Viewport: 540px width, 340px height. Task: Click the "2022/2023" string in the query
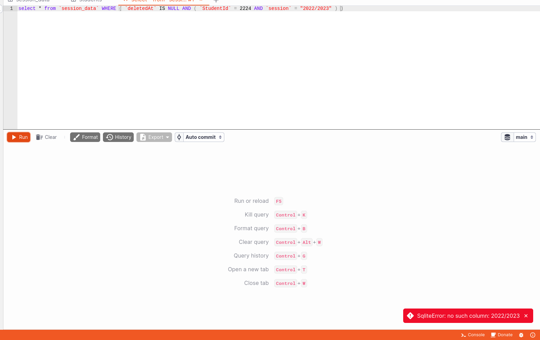tap(316, 9)
